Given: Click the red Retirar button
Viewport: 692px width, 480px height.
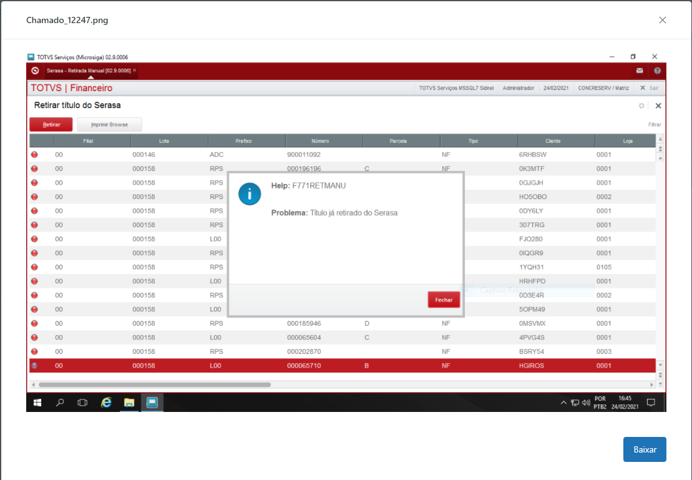Looking at the screenshot, I should click(x=51, y=125).
